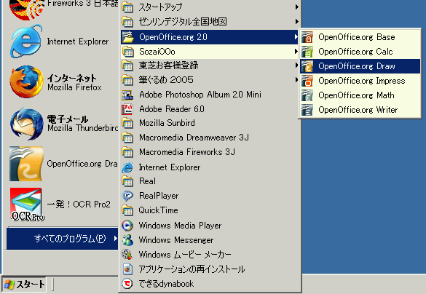426x294 pixels.
Task: Click the Windows ムービー メーカー film icon
Action: pos(127,255)
